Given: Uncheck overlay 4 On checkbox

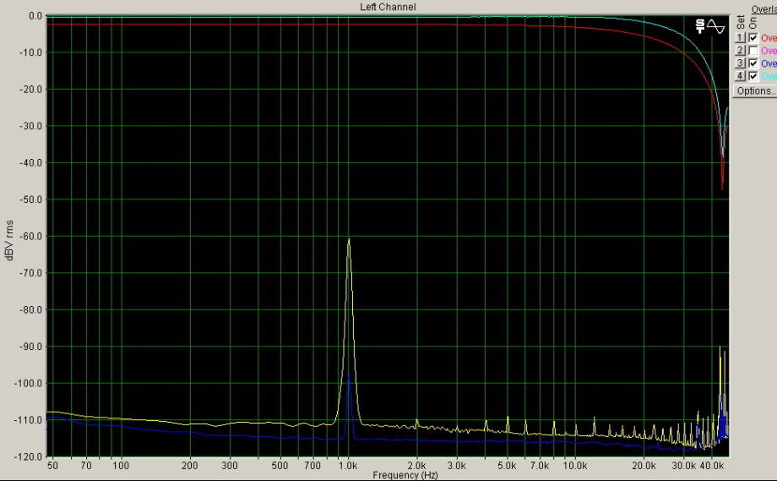Looking at the screenshot, I should pyautogui.click(x=753, y=76).
